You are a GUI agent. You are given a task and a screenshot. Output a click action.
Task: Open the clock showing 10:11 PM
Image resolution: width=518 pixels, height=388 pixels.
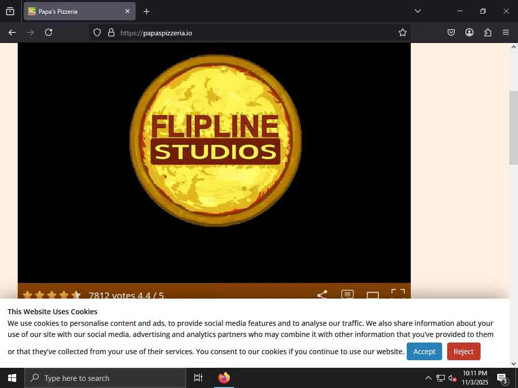pos(474,378)
